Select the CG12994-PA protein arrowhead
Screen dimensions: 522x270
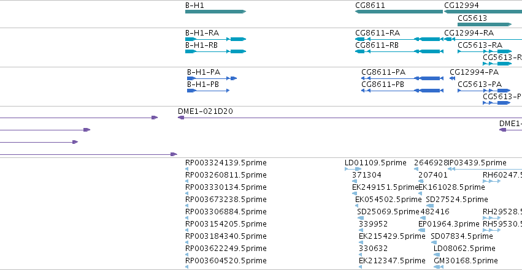(x=452, y=78)
